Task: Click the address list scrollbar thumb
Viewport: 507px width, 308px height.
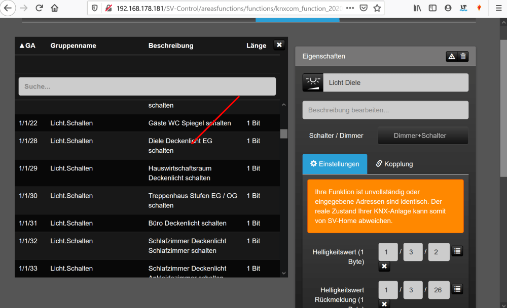Action: tap(284, 134)
